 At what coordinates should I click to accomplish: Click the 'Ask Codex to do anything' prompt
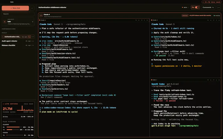click(x=166, y=124)
